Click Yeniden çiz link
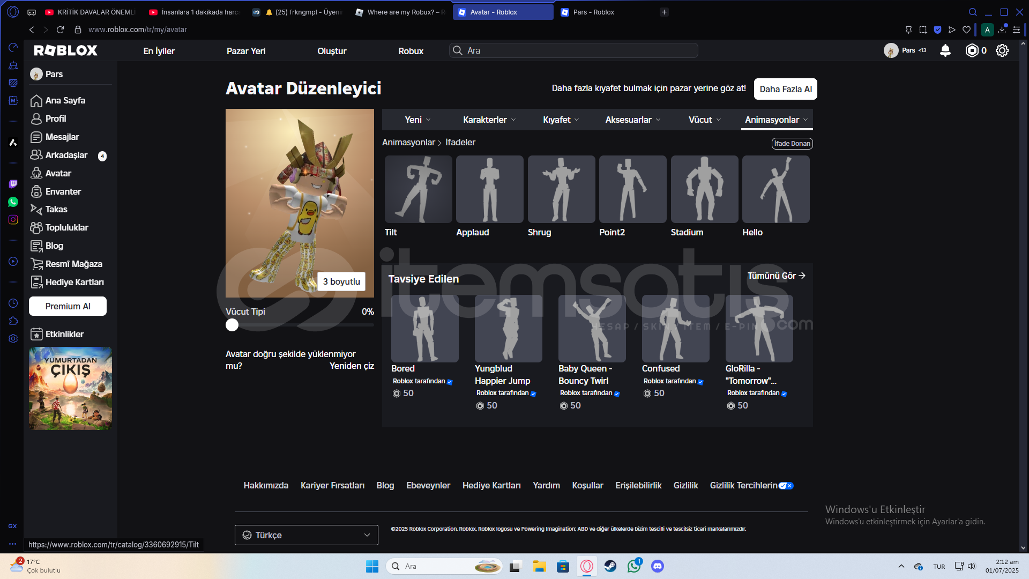The height and width of the screenshot is (579, 1029). (x=352, y=366)
